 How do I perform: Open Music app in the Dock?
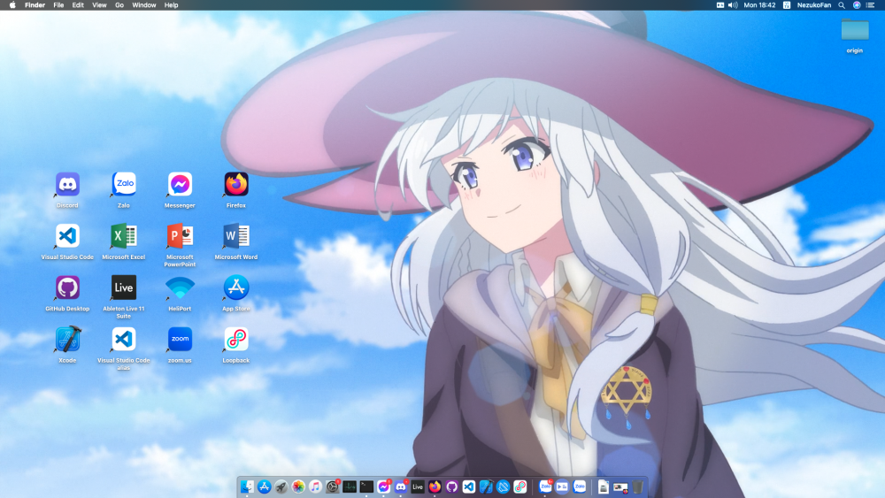pos(315,487)
